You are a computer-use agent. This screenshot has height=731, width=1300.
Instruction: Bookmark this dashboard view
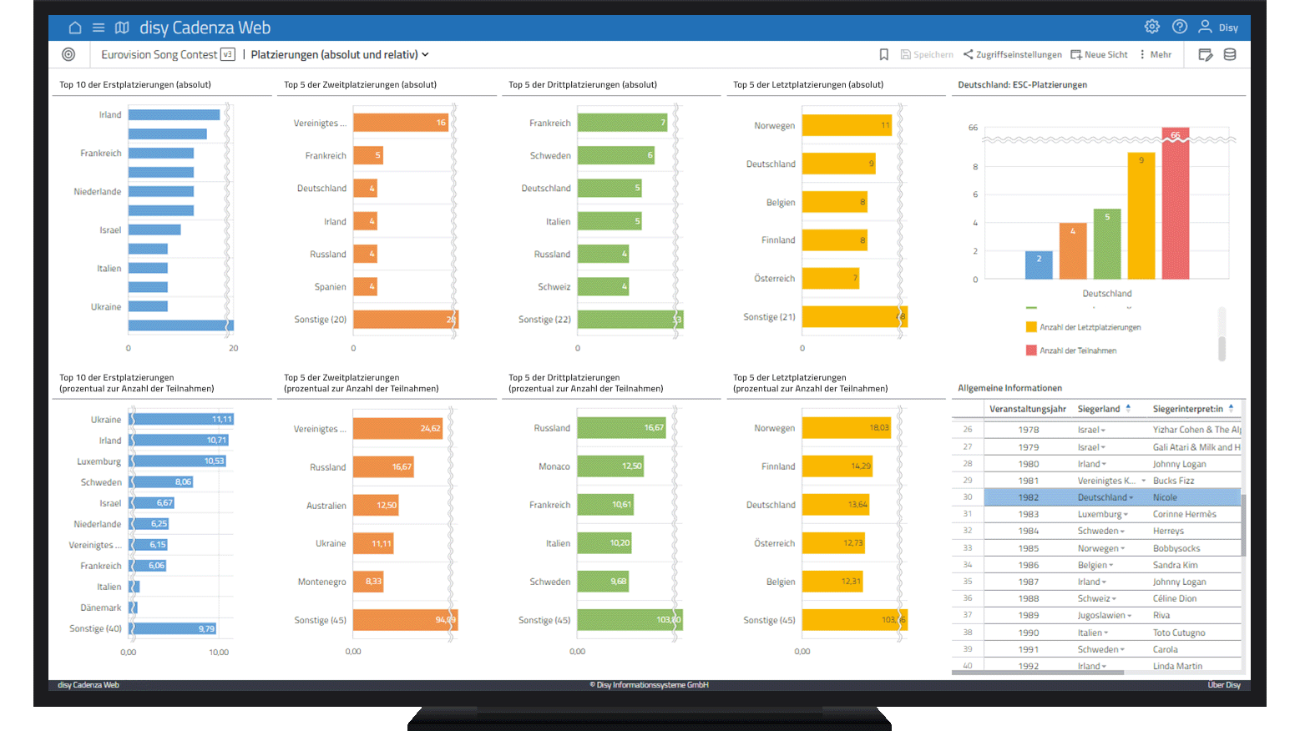(x=883, y=54)
